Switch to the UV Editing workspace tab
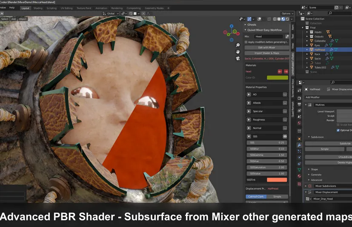352x227 pixels. pyautogui.click(x=67, y=8)
